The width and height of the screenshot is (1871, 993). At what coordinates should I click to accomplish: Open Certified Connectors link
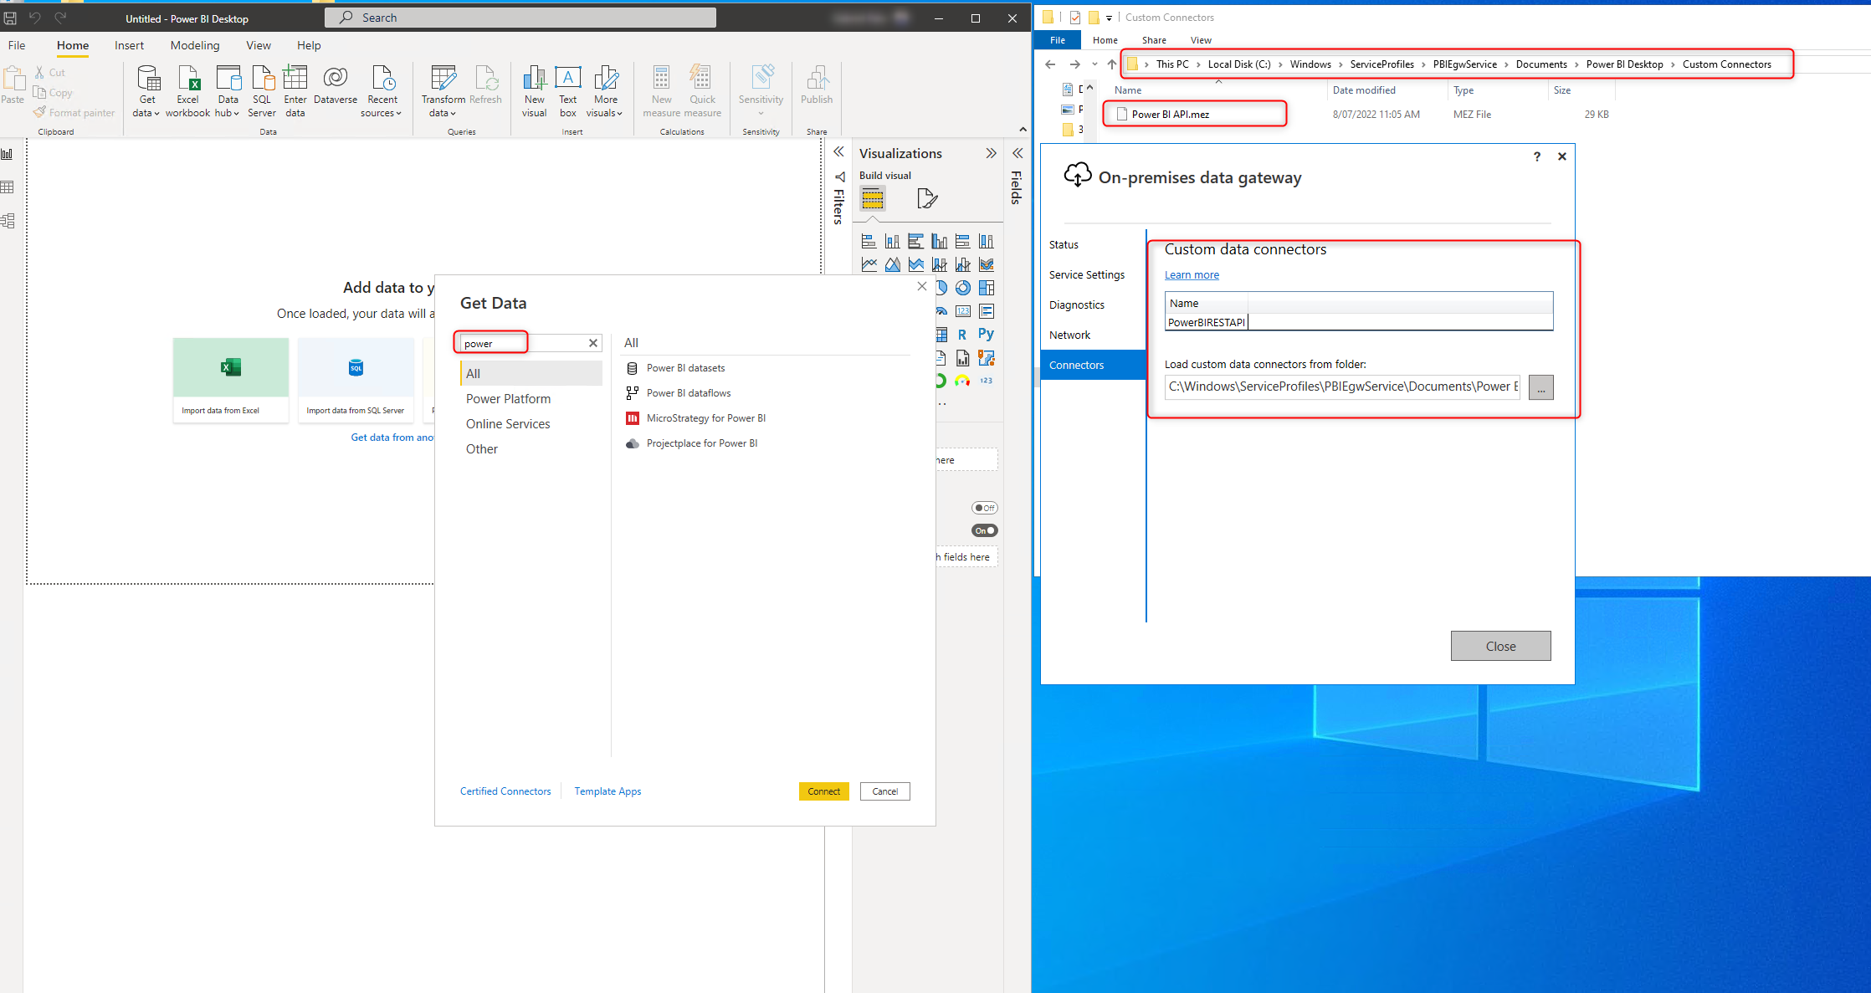(x=505, y=791)
